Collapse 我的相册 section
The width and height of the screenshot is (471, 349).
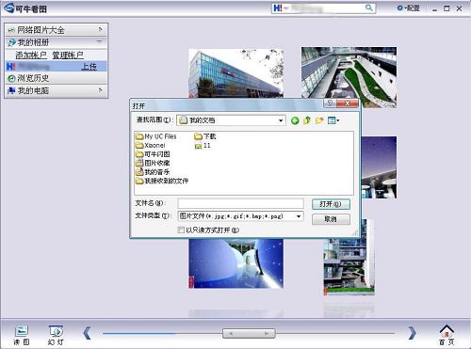(57, 42)
